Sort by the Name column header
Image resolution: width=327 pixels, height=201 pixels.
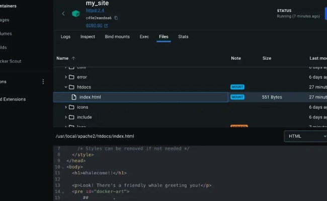point(62,58)
